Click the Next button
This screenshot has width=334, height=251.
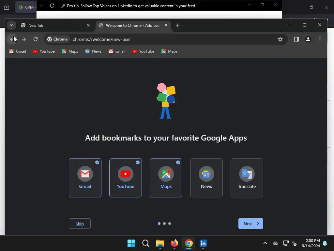(x=251, y=224)
